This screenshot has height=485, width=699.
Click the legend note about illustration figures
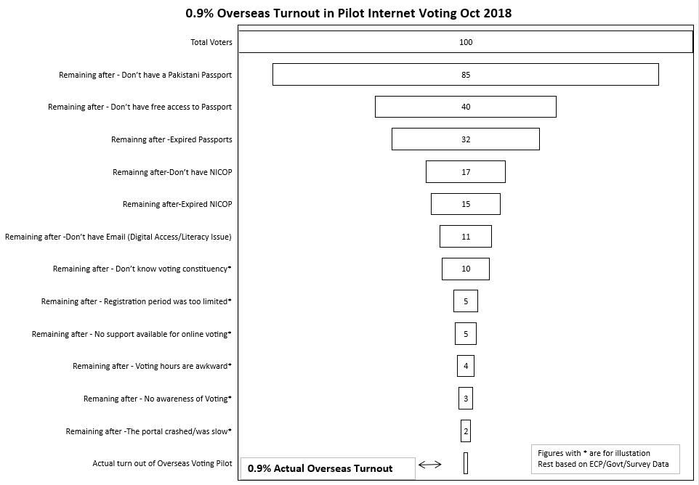point(605,459)
